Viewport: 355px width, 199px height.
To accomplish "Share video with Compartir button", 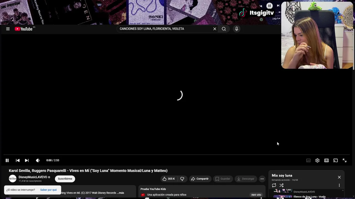I will [x=200, y=179].
